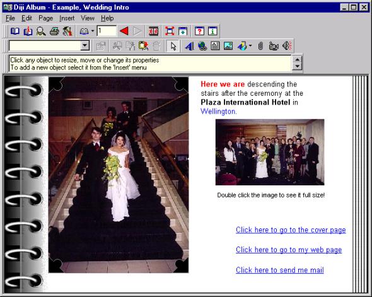Click the insert picture icon
Screen dimensions: 372x297
[x=228, y=46]
